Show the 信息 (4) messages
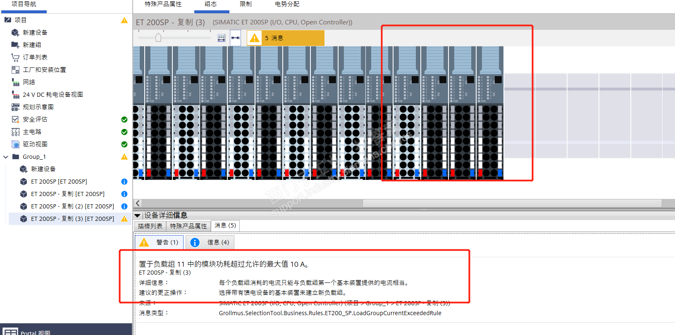 [210, 242]
